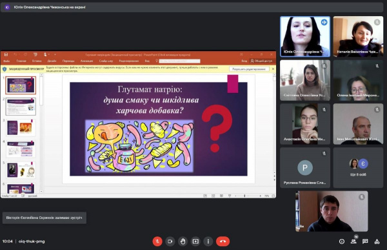Screen dimensions: 387x250
Task: Show the participants people icon
Action: point(353,242)
